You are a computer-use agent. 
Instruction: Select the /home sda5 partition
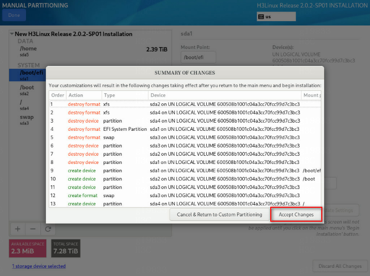tap(90, 51)
